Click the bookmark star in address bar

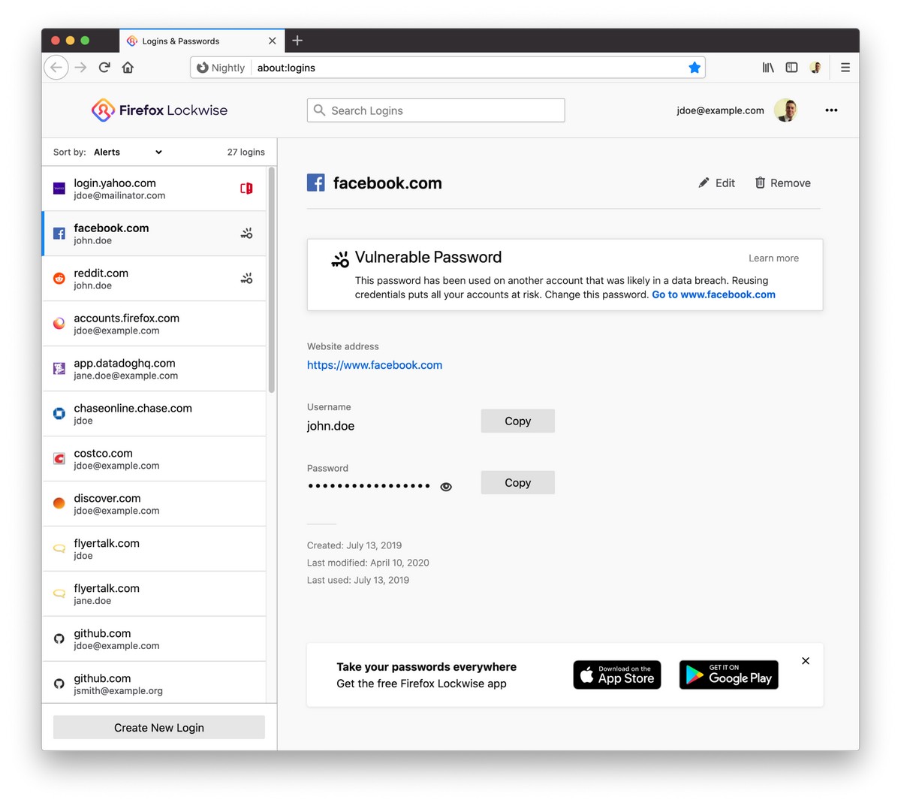point(695,68)
